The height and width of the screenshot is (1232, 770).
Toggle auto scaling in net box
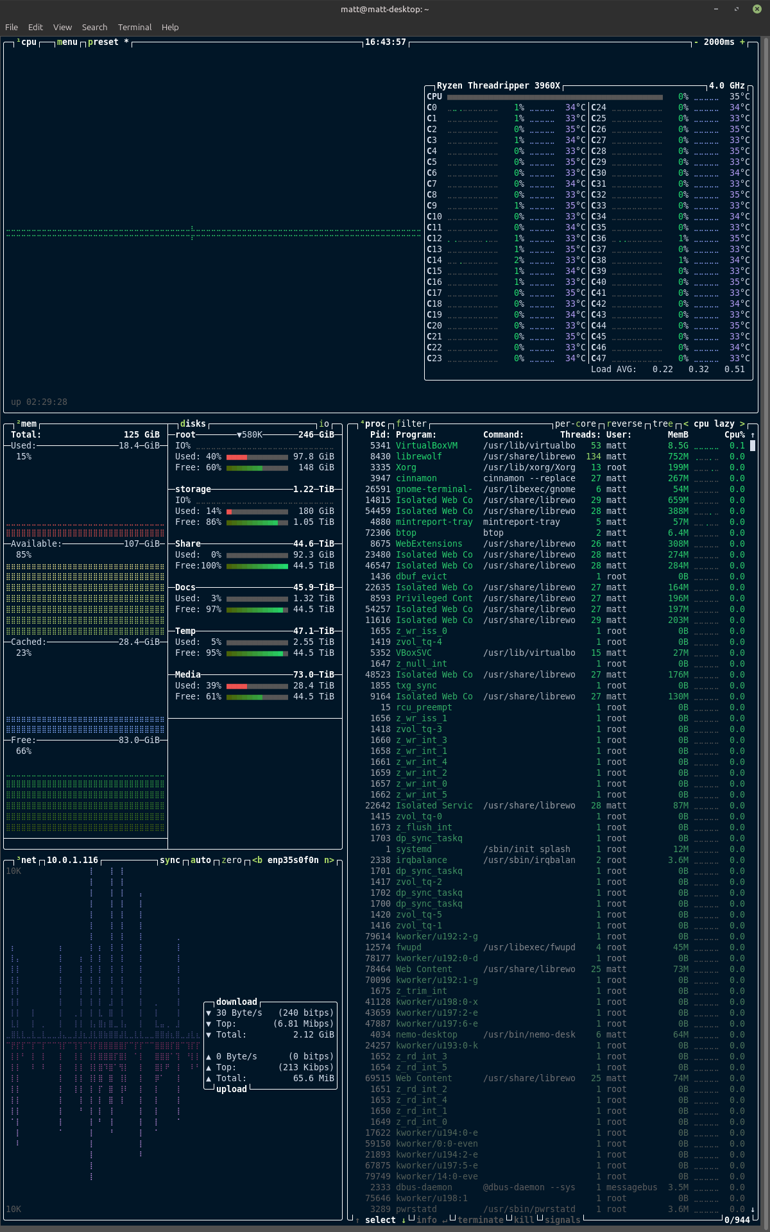click(x=201, y=860)
